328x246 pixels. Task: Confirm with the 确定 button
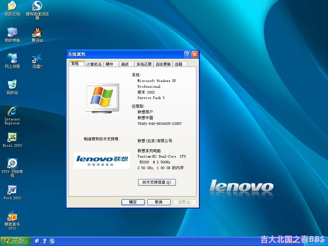coord(133,202)
